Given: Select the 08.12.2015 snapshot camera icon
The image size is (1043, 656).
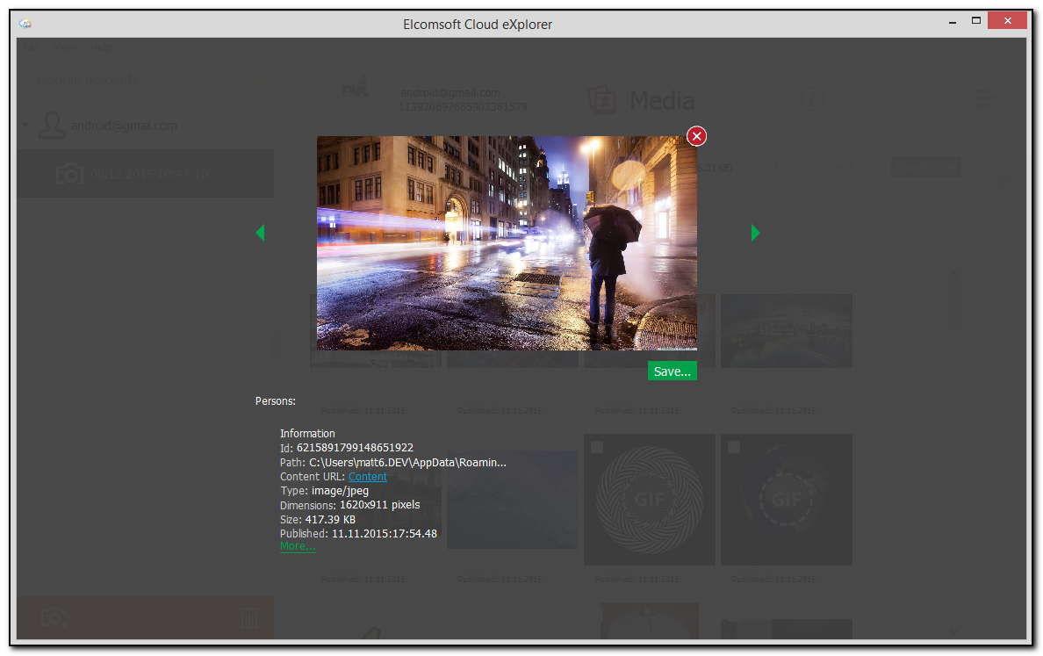Looking at the screenshot, I should (69, 174).
